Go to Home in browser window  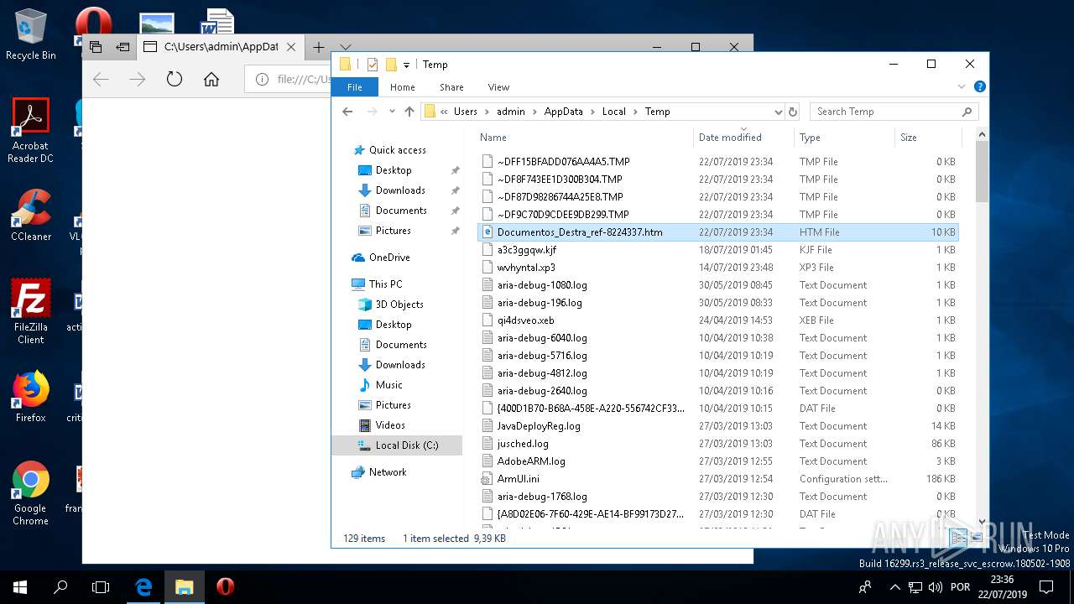point(211,79)
